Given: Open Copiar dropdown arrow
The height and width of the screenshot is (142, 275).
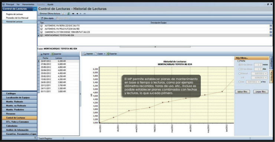Looking at the screenshot, I should pyautogui.click(x=105, y=54).
